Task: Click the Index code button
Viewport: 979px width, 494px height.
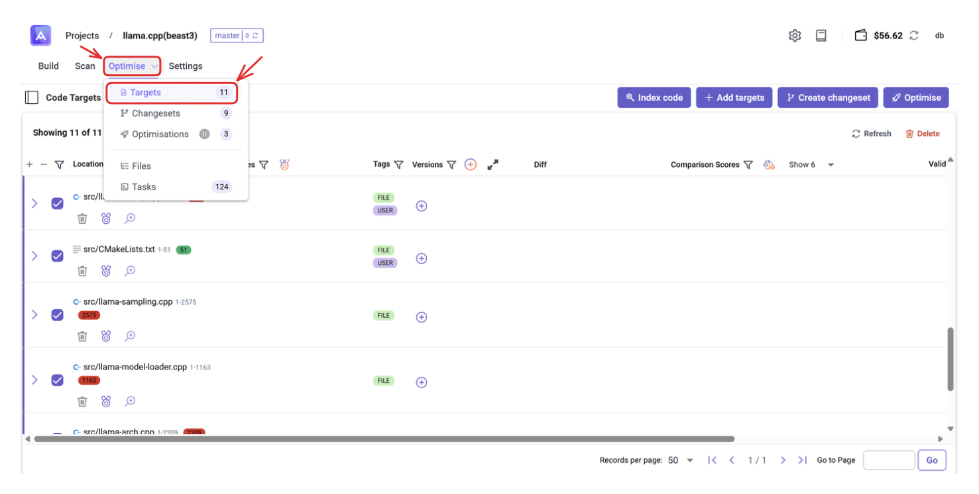Action: [x=654, y=97]
